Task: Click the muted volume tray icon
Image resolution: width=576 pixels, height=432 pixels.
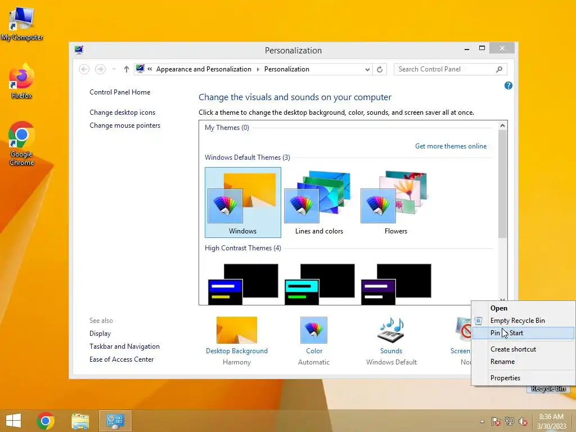Action: point(523,421)
